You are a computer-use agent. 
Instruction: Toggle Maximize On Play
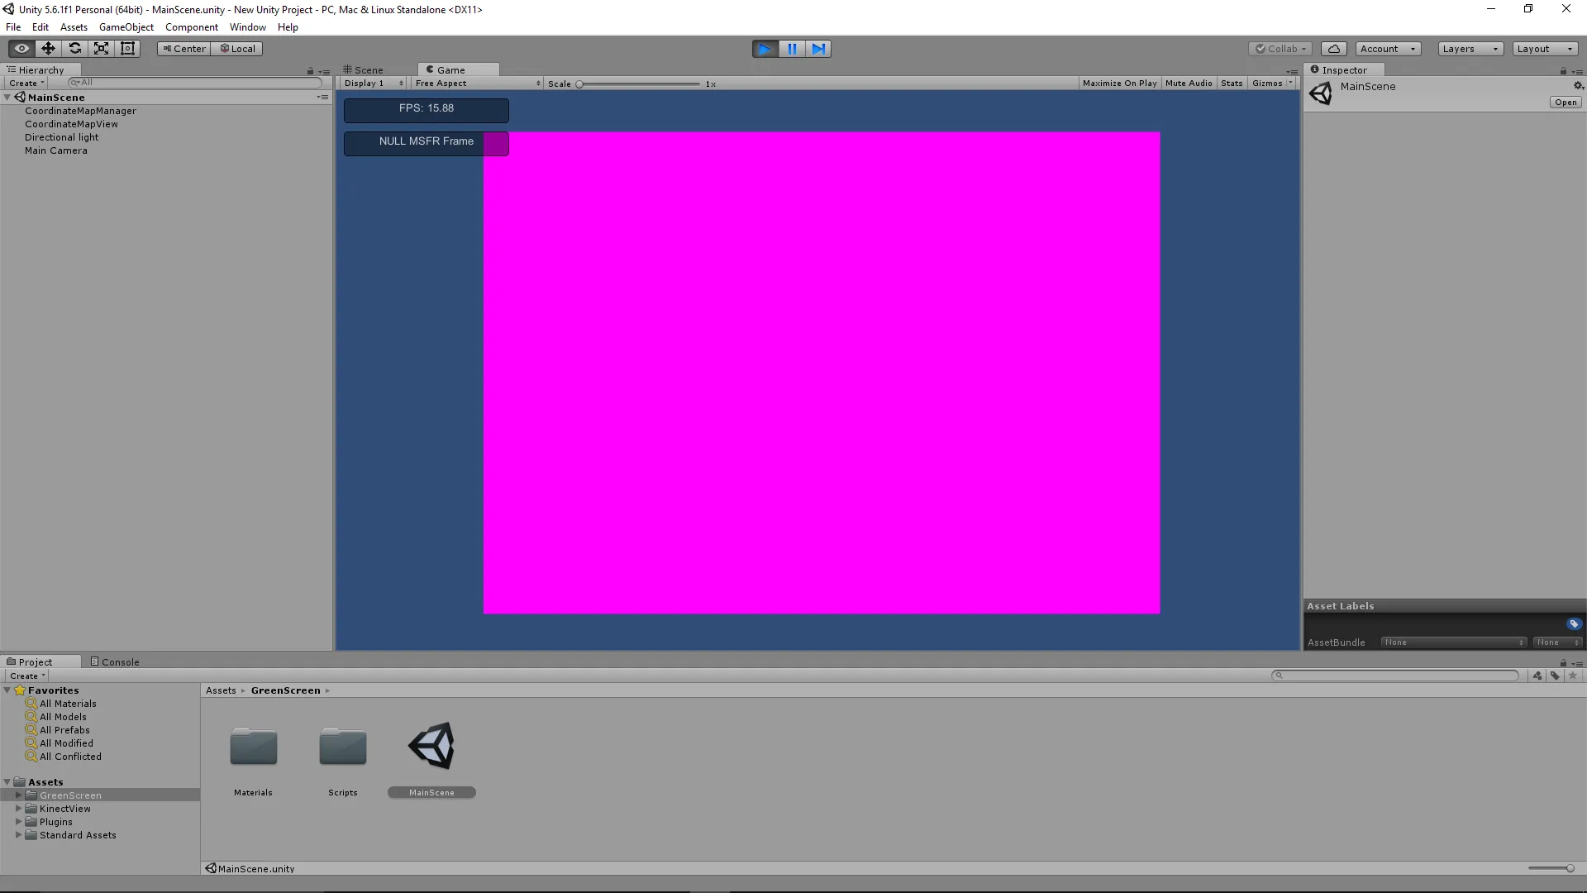point(1119,84)
